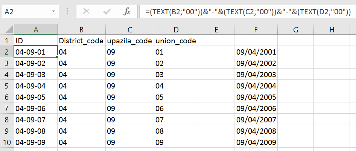This screenshot has height=151, width=356.
Task: Click the date cell 09/04/2001
Action: [x=256, y=52]
